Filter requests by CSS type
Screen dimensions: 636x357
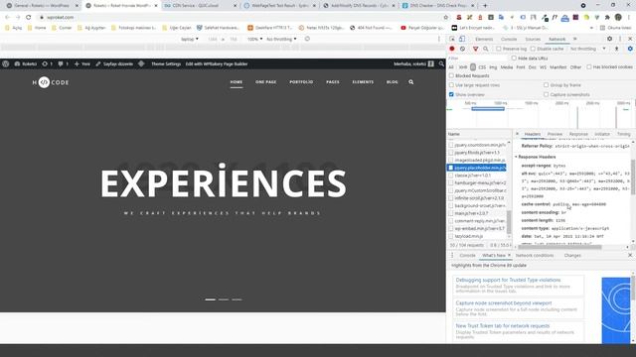tap(482, 67)
